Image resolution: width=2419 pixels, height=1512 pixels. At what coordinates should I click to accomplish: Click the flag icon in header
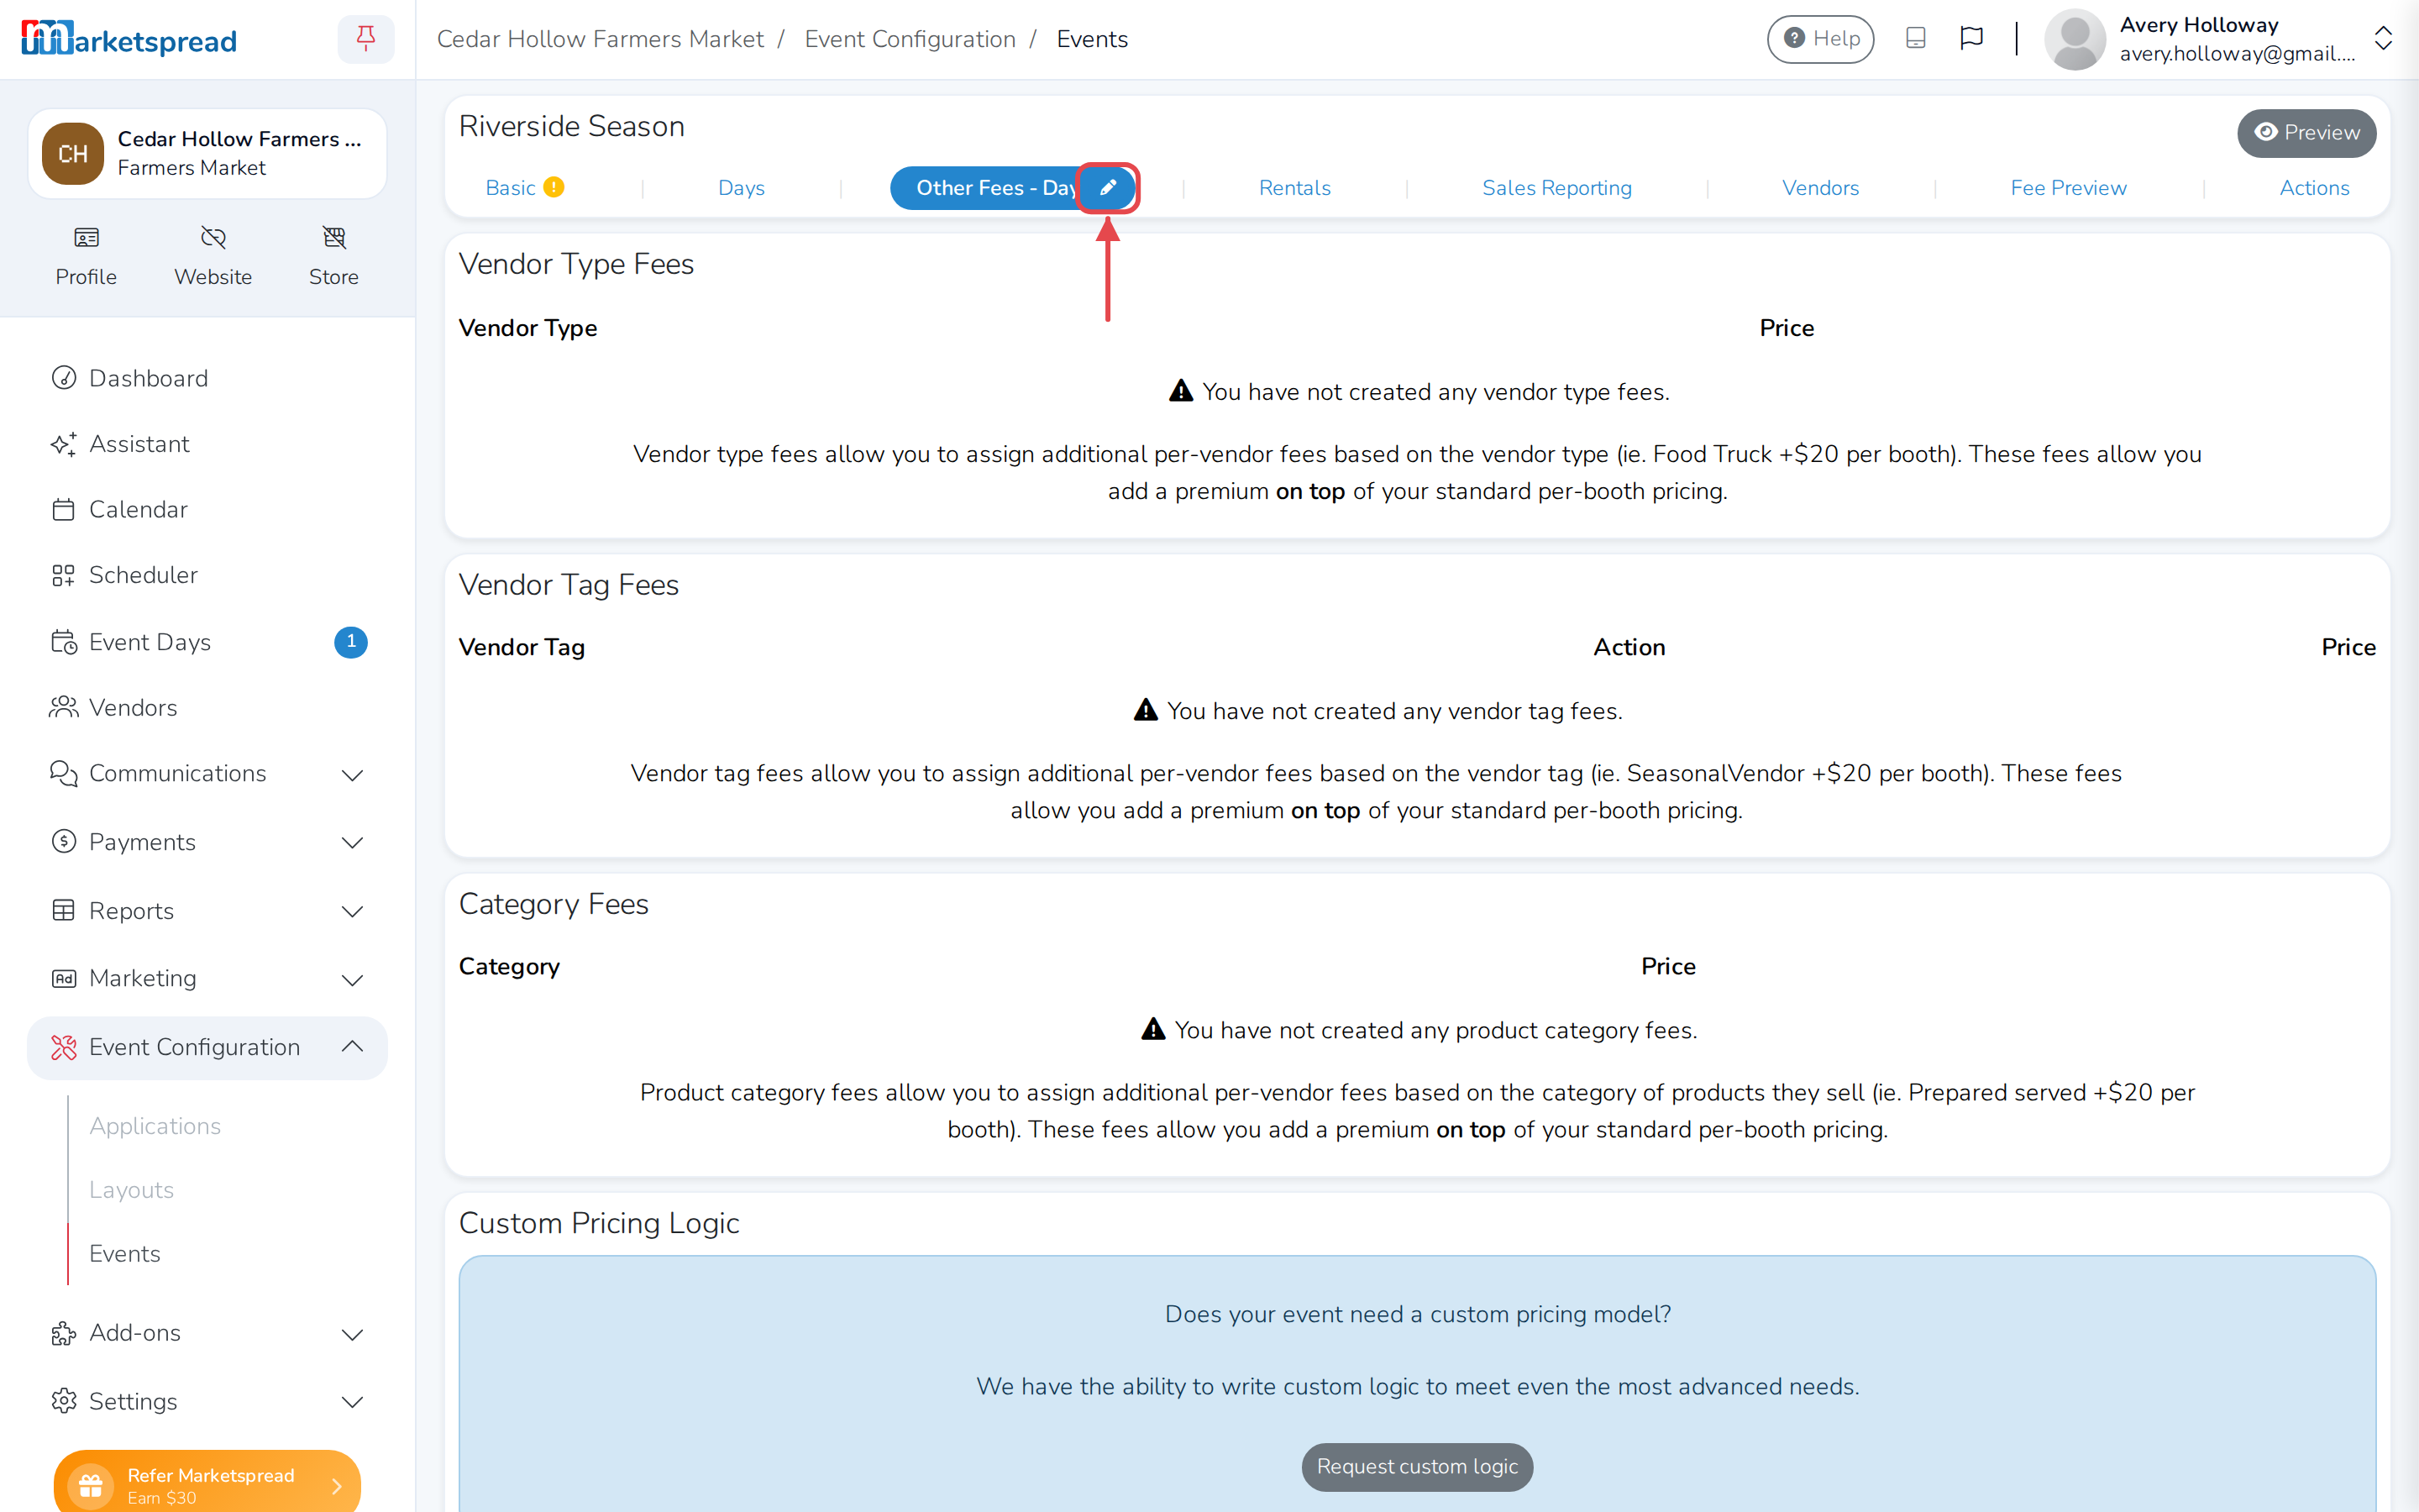click(1971, 39)
